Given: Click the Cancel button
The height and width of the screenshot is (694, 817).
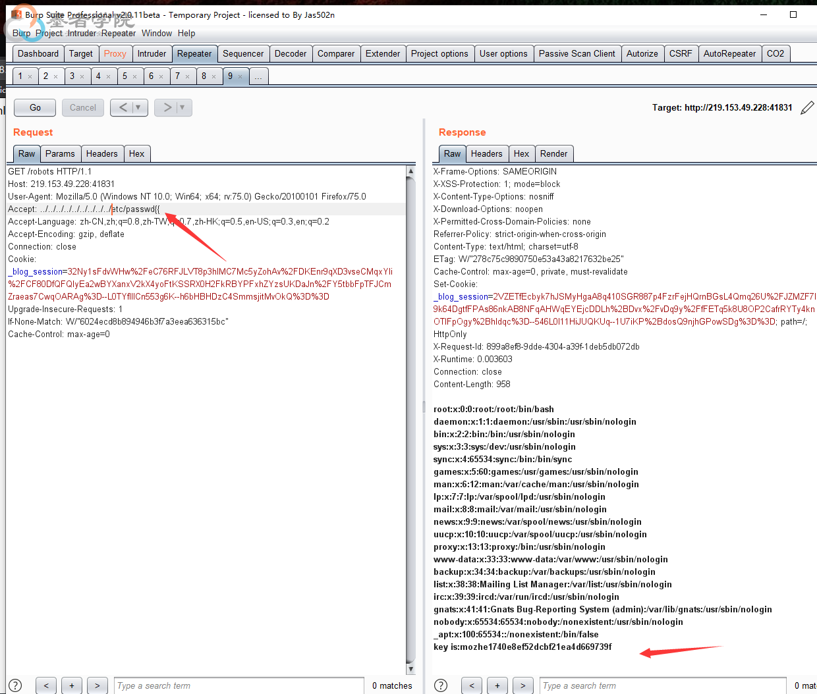Looking at the screenshot, I should 83,107.
